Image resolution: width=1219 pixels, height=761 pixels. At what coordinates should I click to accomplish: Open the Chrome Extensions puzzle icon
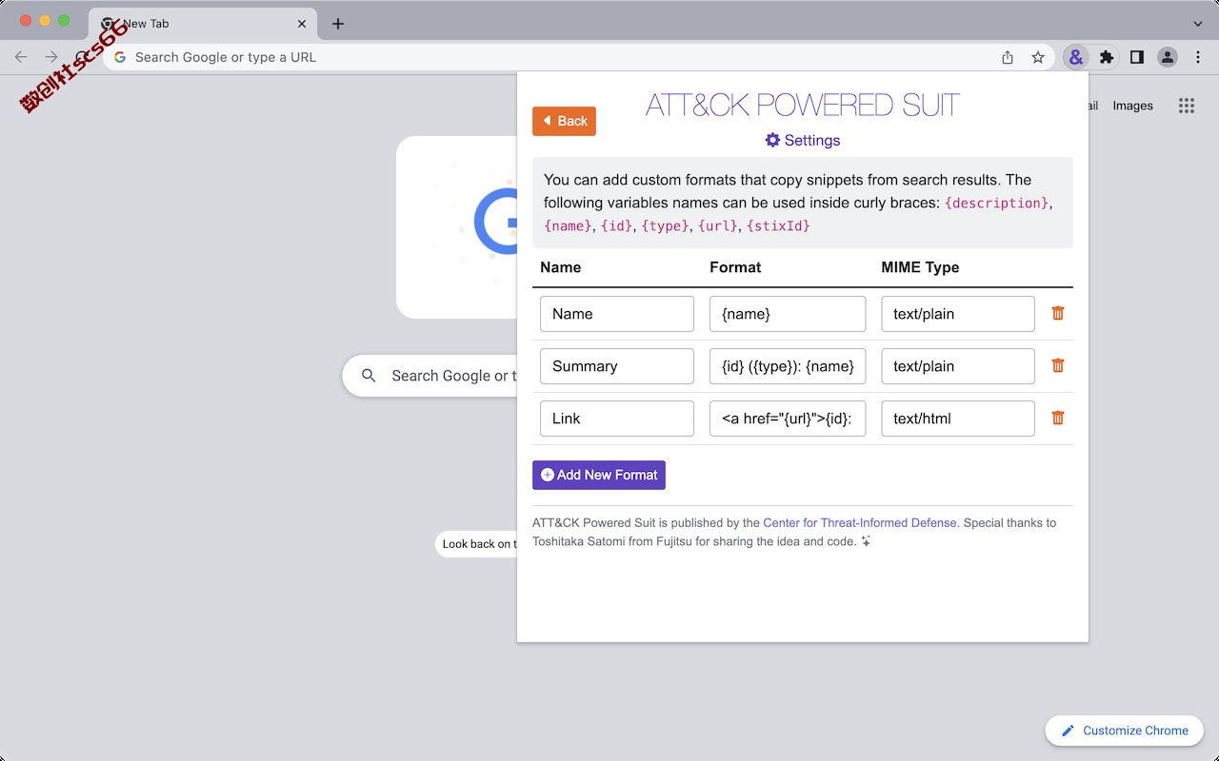(1106, 57)
